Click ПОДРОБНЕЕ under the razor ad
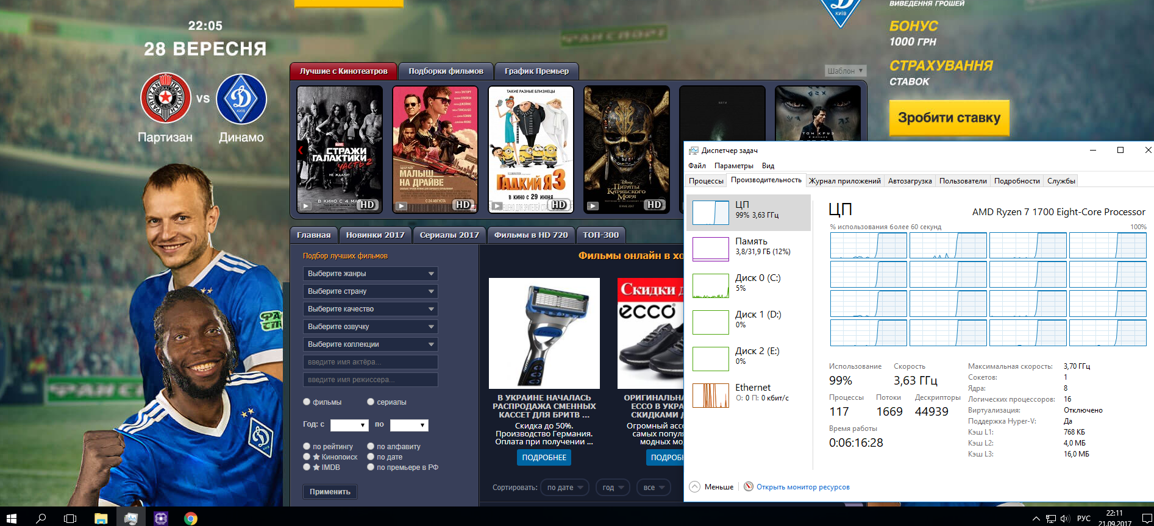The image size is (1154, 526). pyautogui.click(x=544, y=457)
